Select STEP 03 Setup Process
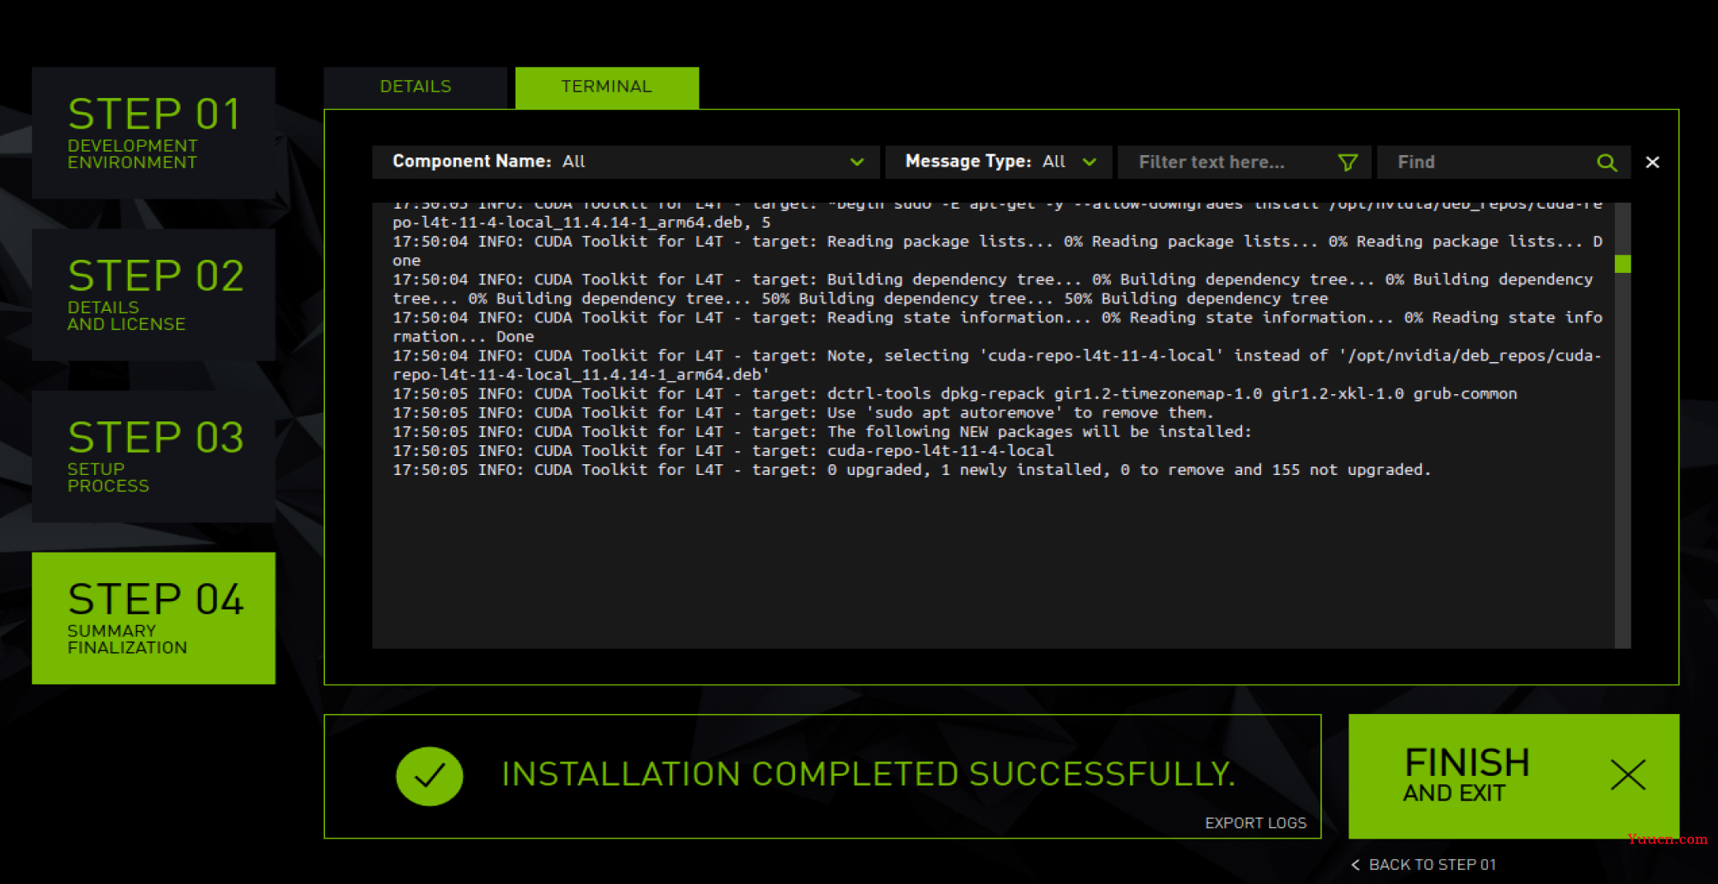 153,456
